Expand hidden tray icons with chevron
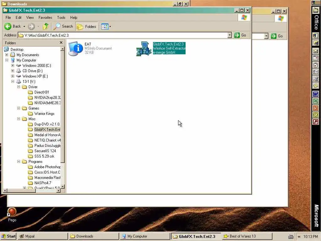The width and height of the screenshot is (321, 241). [x=299, y=237]
